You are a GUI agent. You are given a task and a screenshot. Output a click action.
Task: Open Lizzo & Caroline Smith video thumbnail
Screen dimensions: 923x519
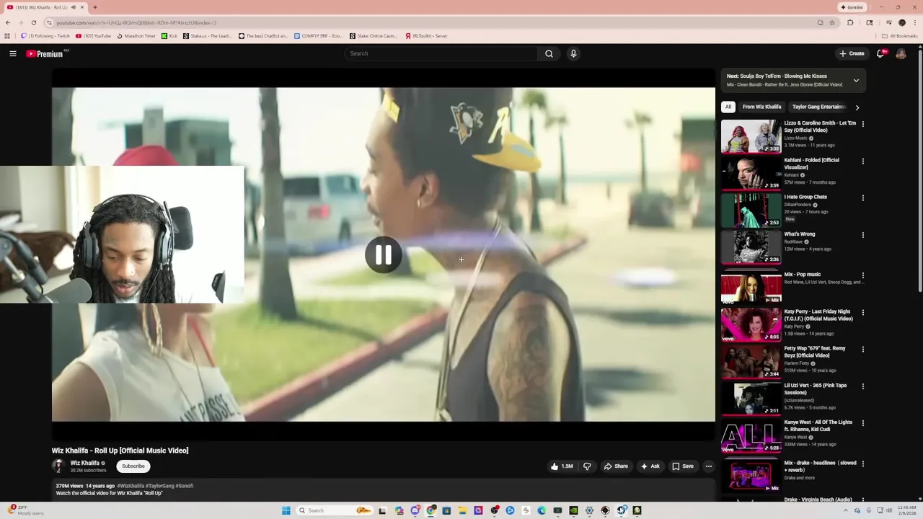click(751, 136)
